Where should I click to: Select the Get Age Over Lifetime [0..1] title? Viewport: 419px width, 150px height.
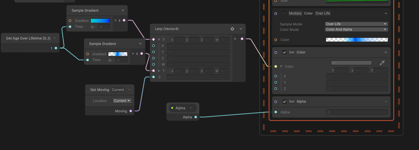pos(28,38)
